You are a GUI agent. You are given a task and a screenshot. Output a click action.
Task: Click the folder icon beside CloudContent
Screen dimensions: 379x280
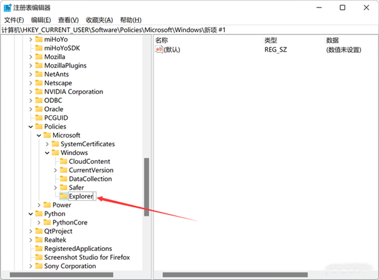pos(63,161)
